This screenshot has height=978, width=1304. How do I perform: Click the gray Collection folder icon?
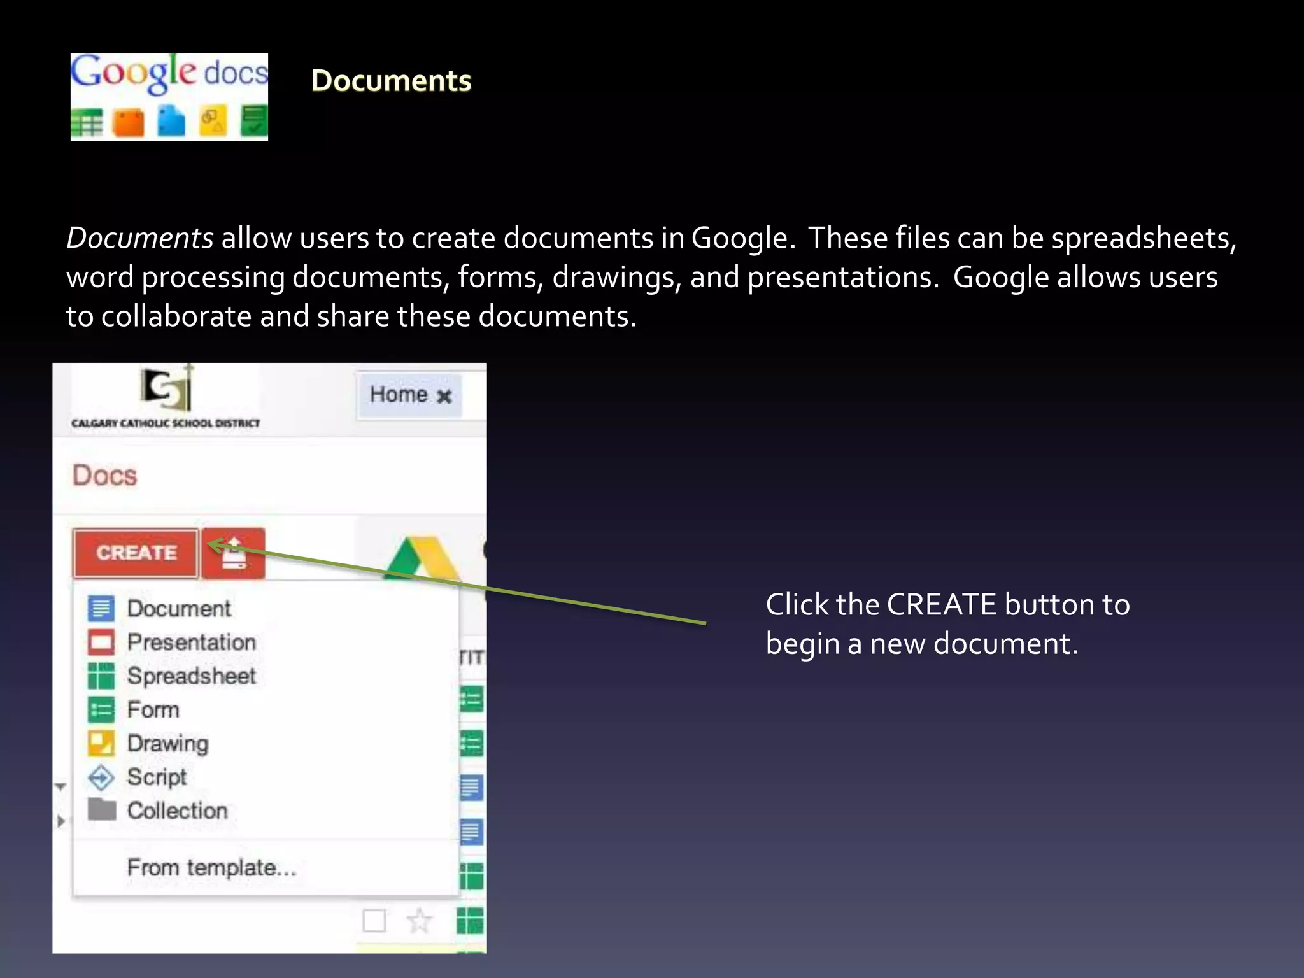pyautogui.click(x=101, y=809)
